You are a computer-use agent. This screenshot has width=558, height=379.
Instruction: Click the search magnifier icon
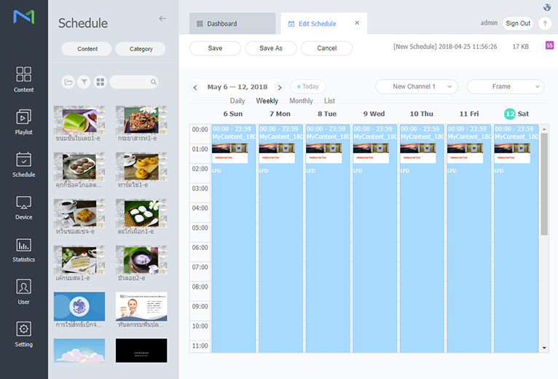click(x=154, y=82)
